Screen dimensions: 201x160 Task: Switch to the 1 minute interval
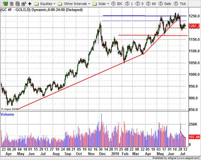pos(129,4)
